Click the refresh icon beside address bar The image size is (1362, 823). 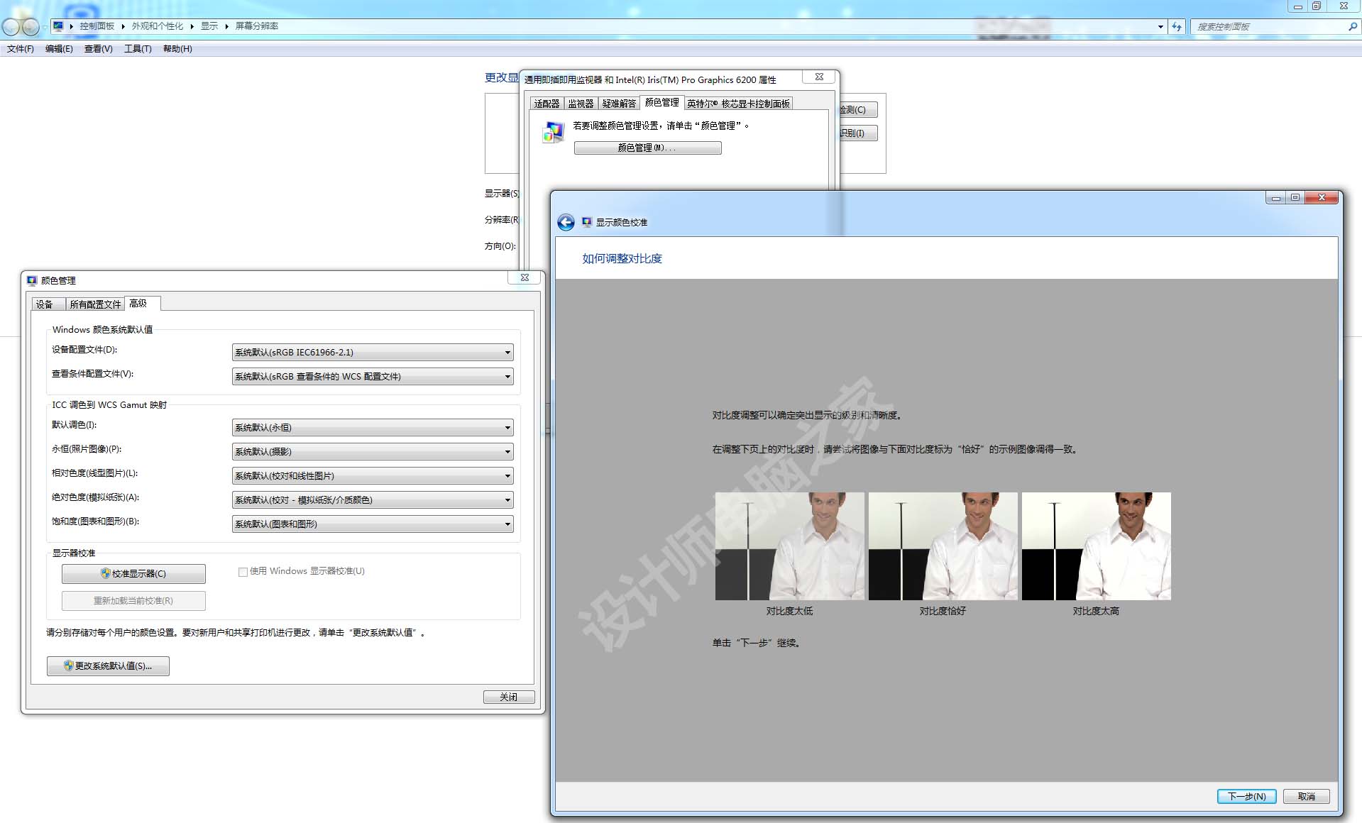pyautogui.click(x=1177, y=27)
